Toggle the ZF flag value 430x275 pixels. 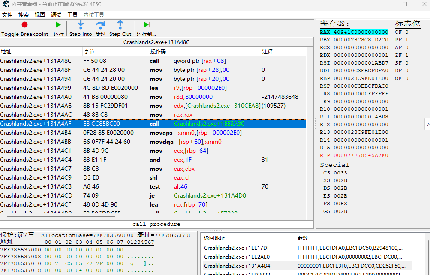coord(407,55)
